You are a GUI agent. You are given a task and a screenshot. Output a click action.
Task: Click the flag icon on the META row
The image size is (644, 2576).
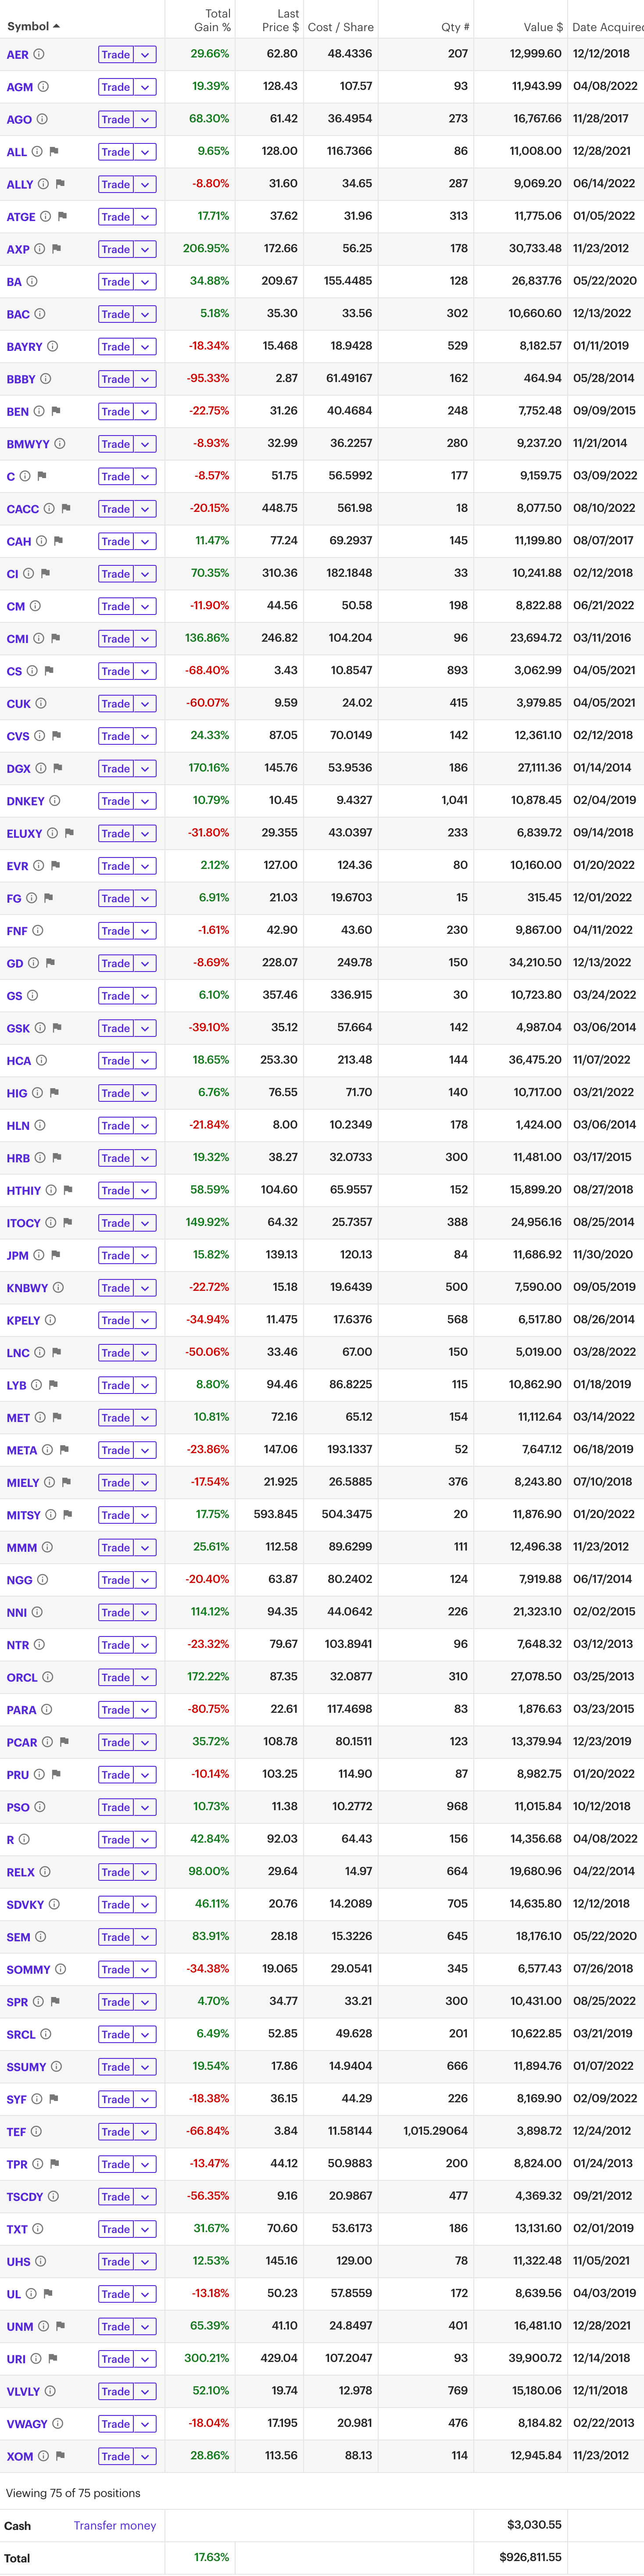pos(64,1449)
